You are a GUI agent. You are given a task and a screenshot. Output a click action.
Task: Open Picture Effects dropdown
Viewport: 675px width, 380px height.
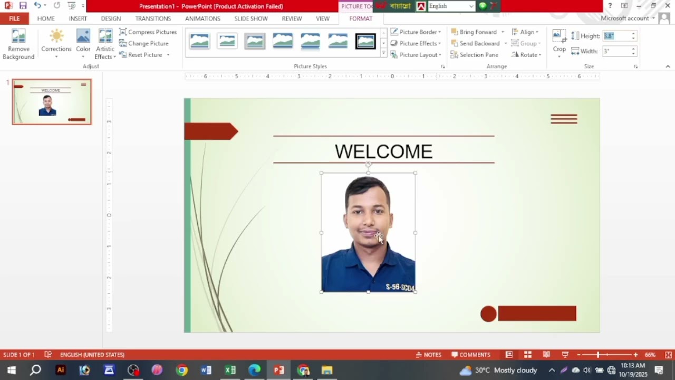click(x=416, y=44)
